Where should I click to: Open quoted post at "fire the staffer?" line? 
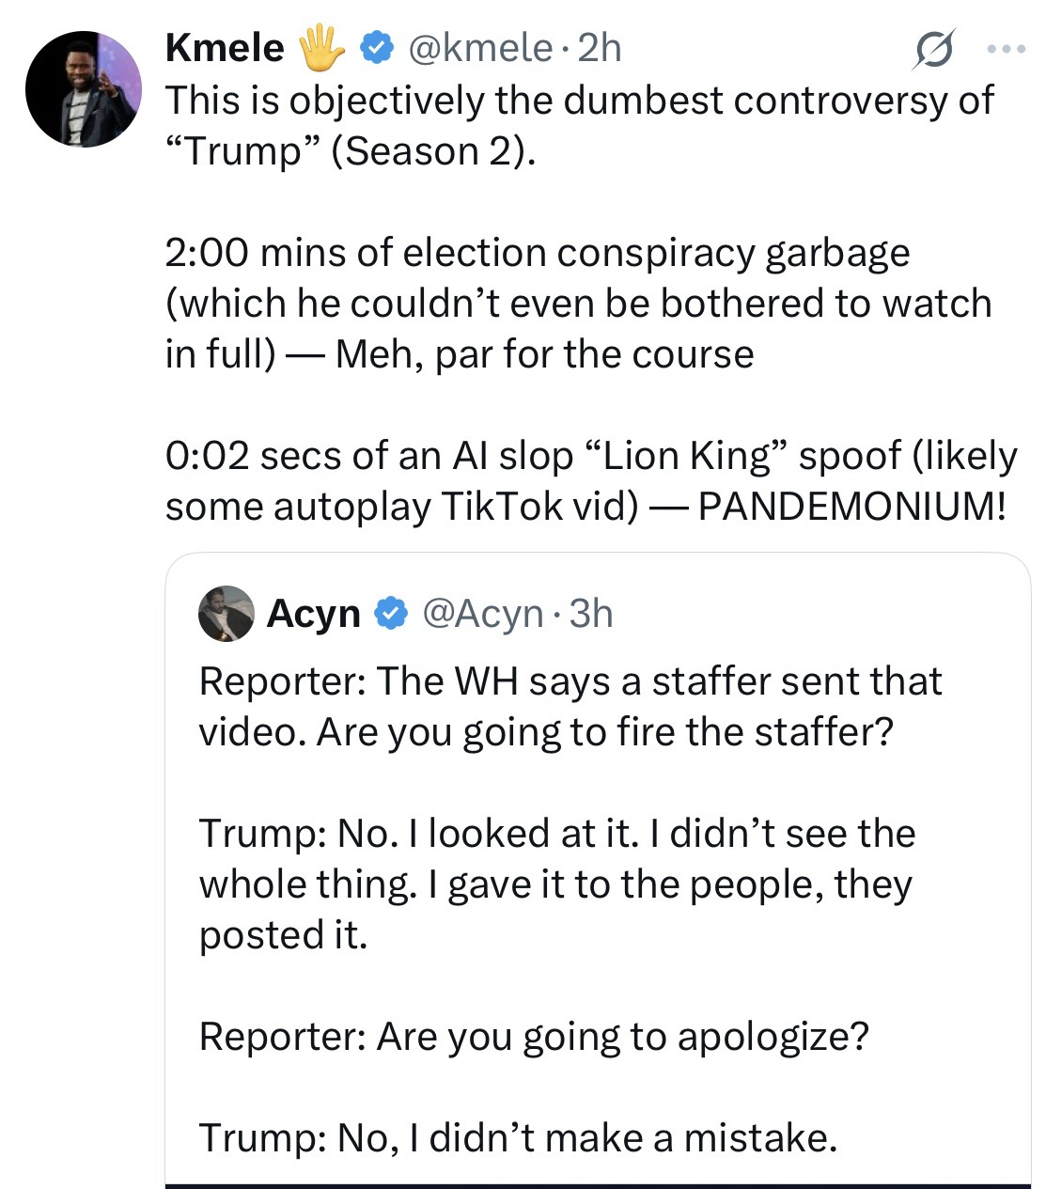click(545, 732)
